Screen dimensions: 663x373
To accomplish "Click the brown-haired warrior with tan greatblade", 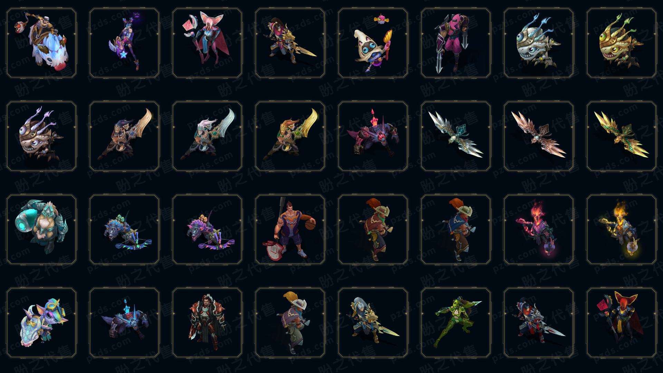I will tap(124, 136).
